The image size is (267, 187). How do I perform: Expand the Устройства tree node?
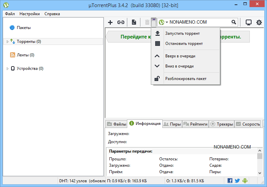[8, 69]
